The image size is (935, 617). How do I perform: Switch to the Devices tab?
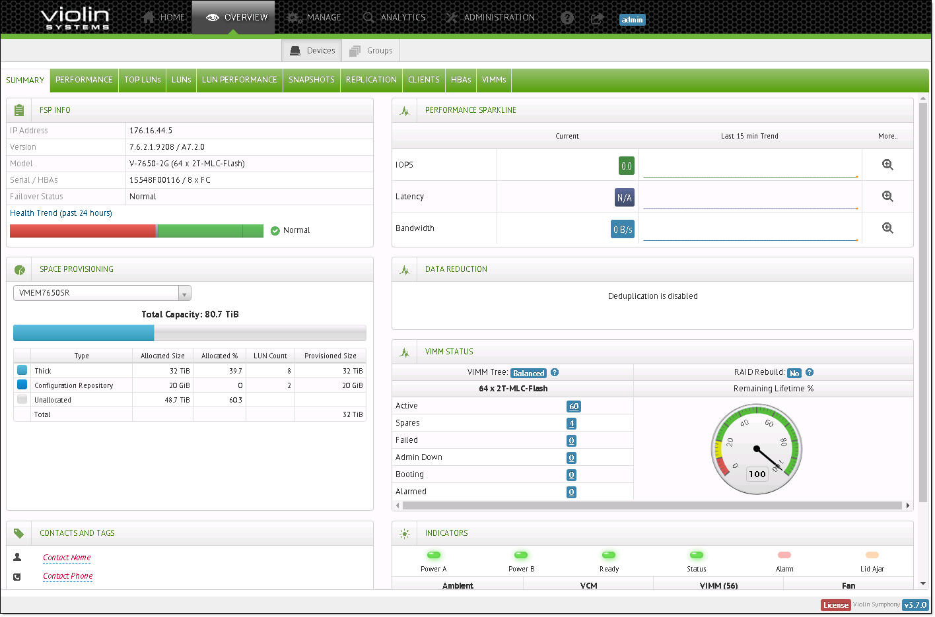(312, 50)
